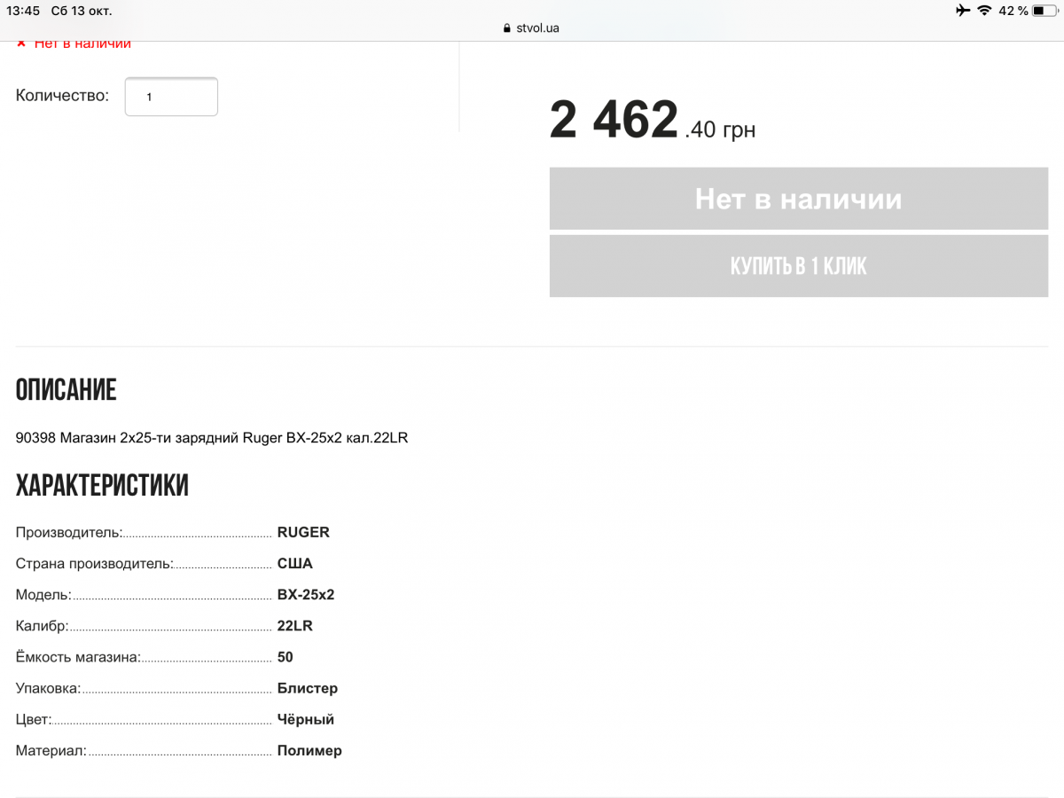This screenshot has height=798, width=1064.
Task: Click the product description text line
Action: tap(212, 437)
